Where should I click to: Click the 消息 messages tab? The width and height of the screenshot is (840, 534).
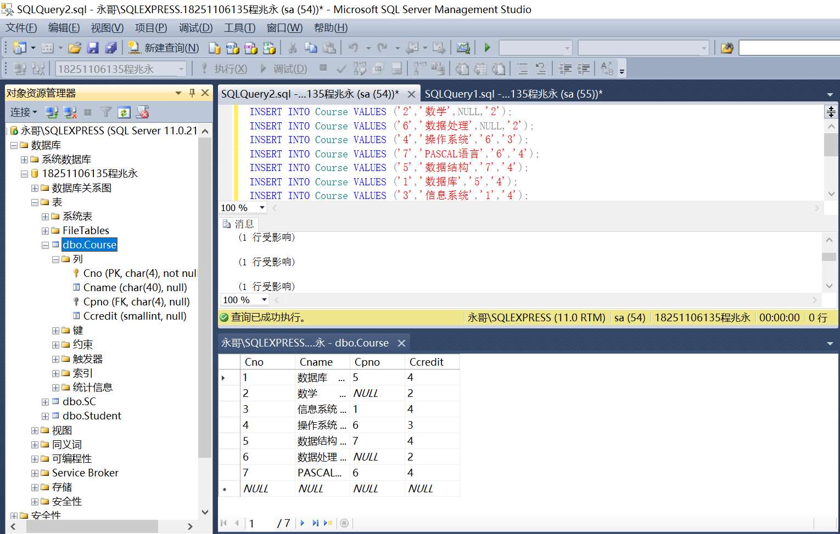point(239,224)
